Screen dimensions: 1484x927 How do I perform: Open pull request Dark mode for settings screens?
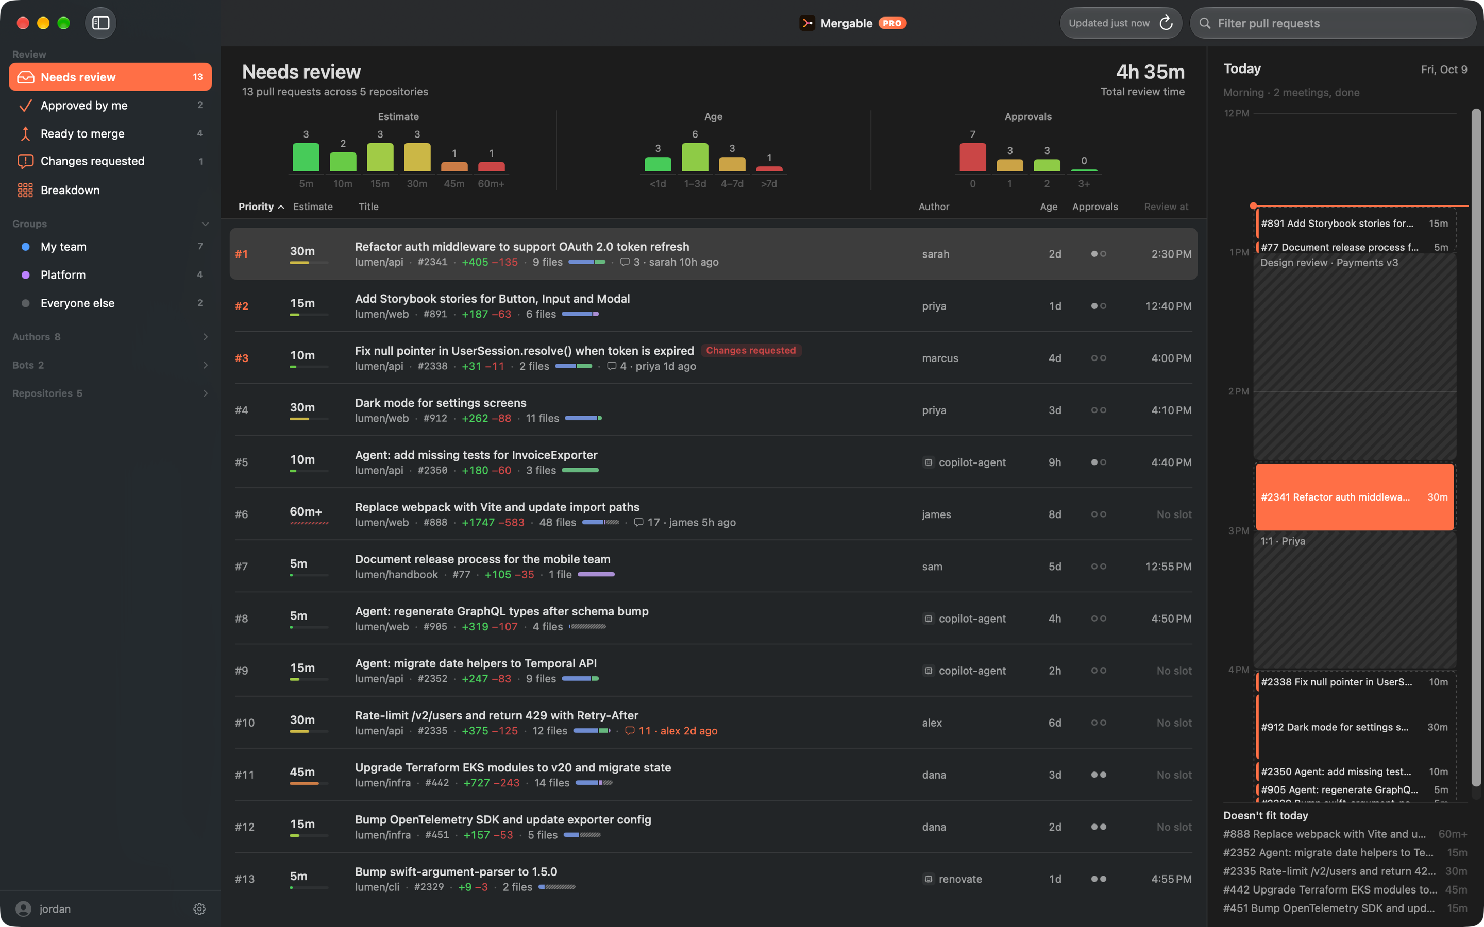click(713, 410)
